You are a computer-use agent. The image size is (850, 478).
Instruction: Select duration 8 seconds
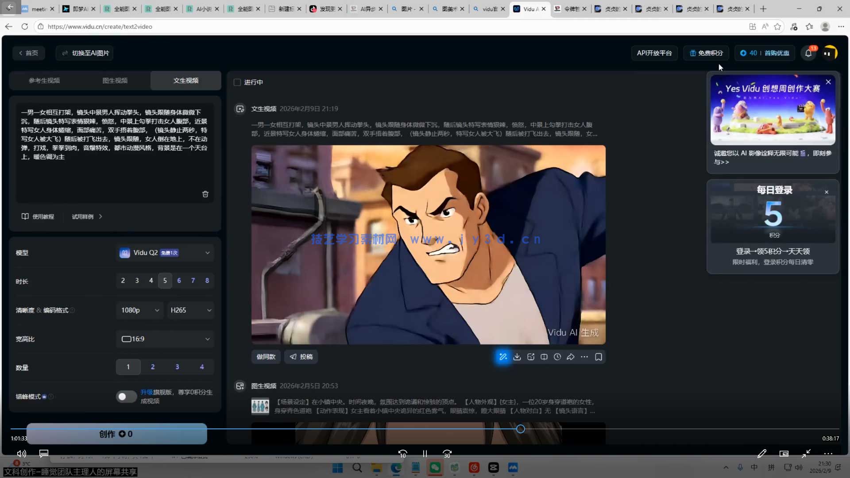[x=207, y=281]
